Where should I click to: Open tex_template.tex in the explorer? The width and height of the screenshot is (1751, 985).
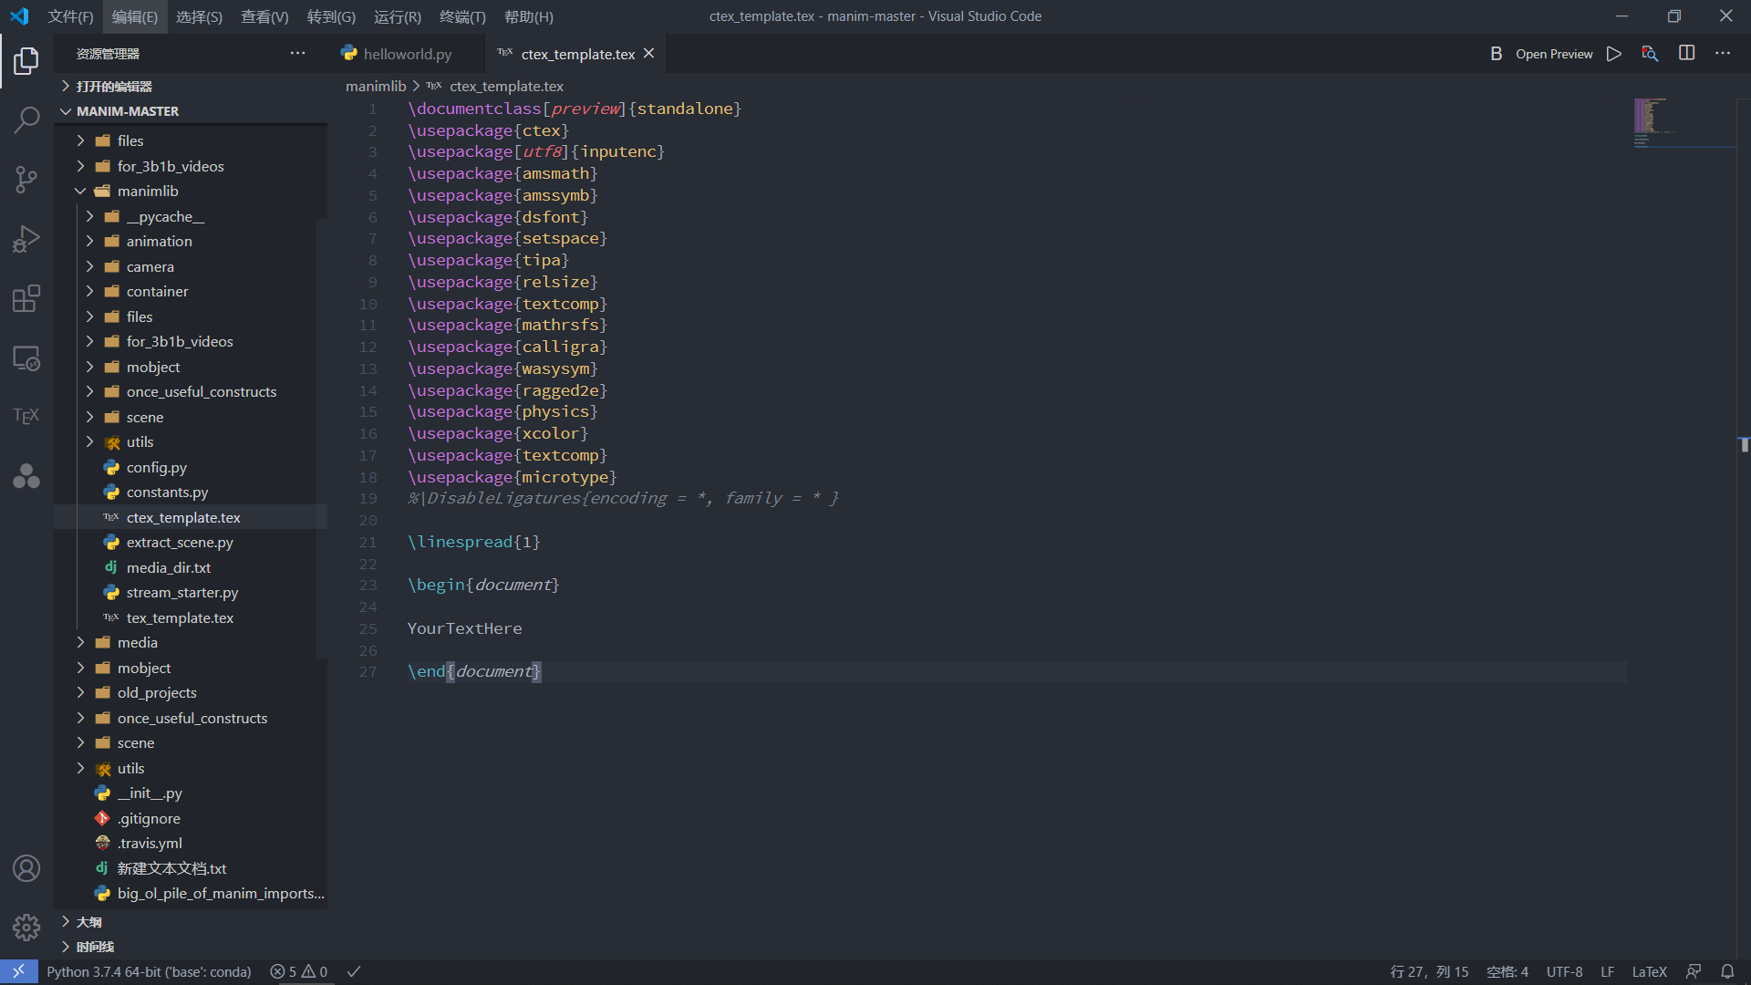tap(192, 618)
